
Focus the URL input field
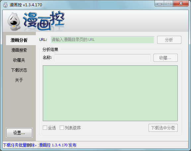coord(102,40)
